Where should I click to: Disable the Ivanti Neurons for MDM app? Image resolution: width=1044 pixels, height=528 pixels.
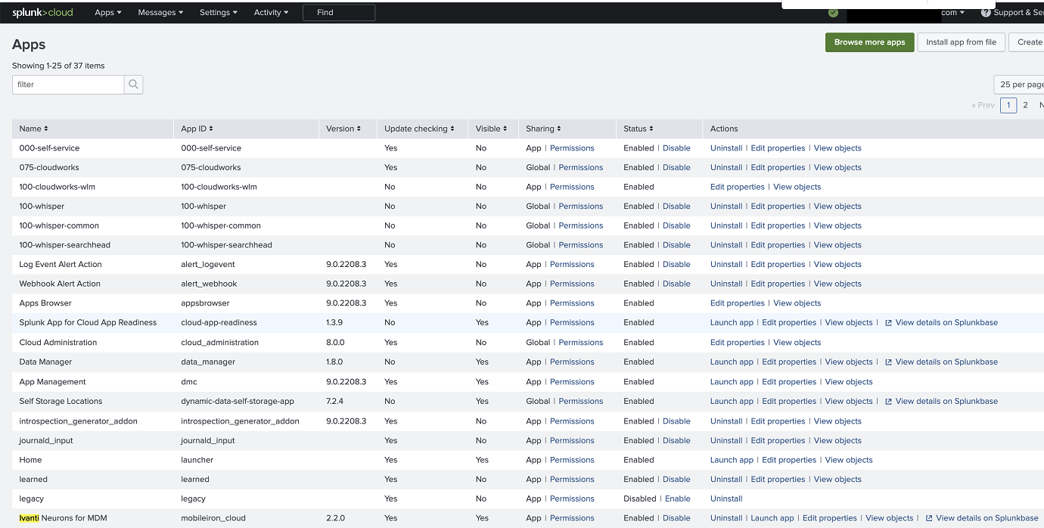pyautogui.click(x=676, y=518)
